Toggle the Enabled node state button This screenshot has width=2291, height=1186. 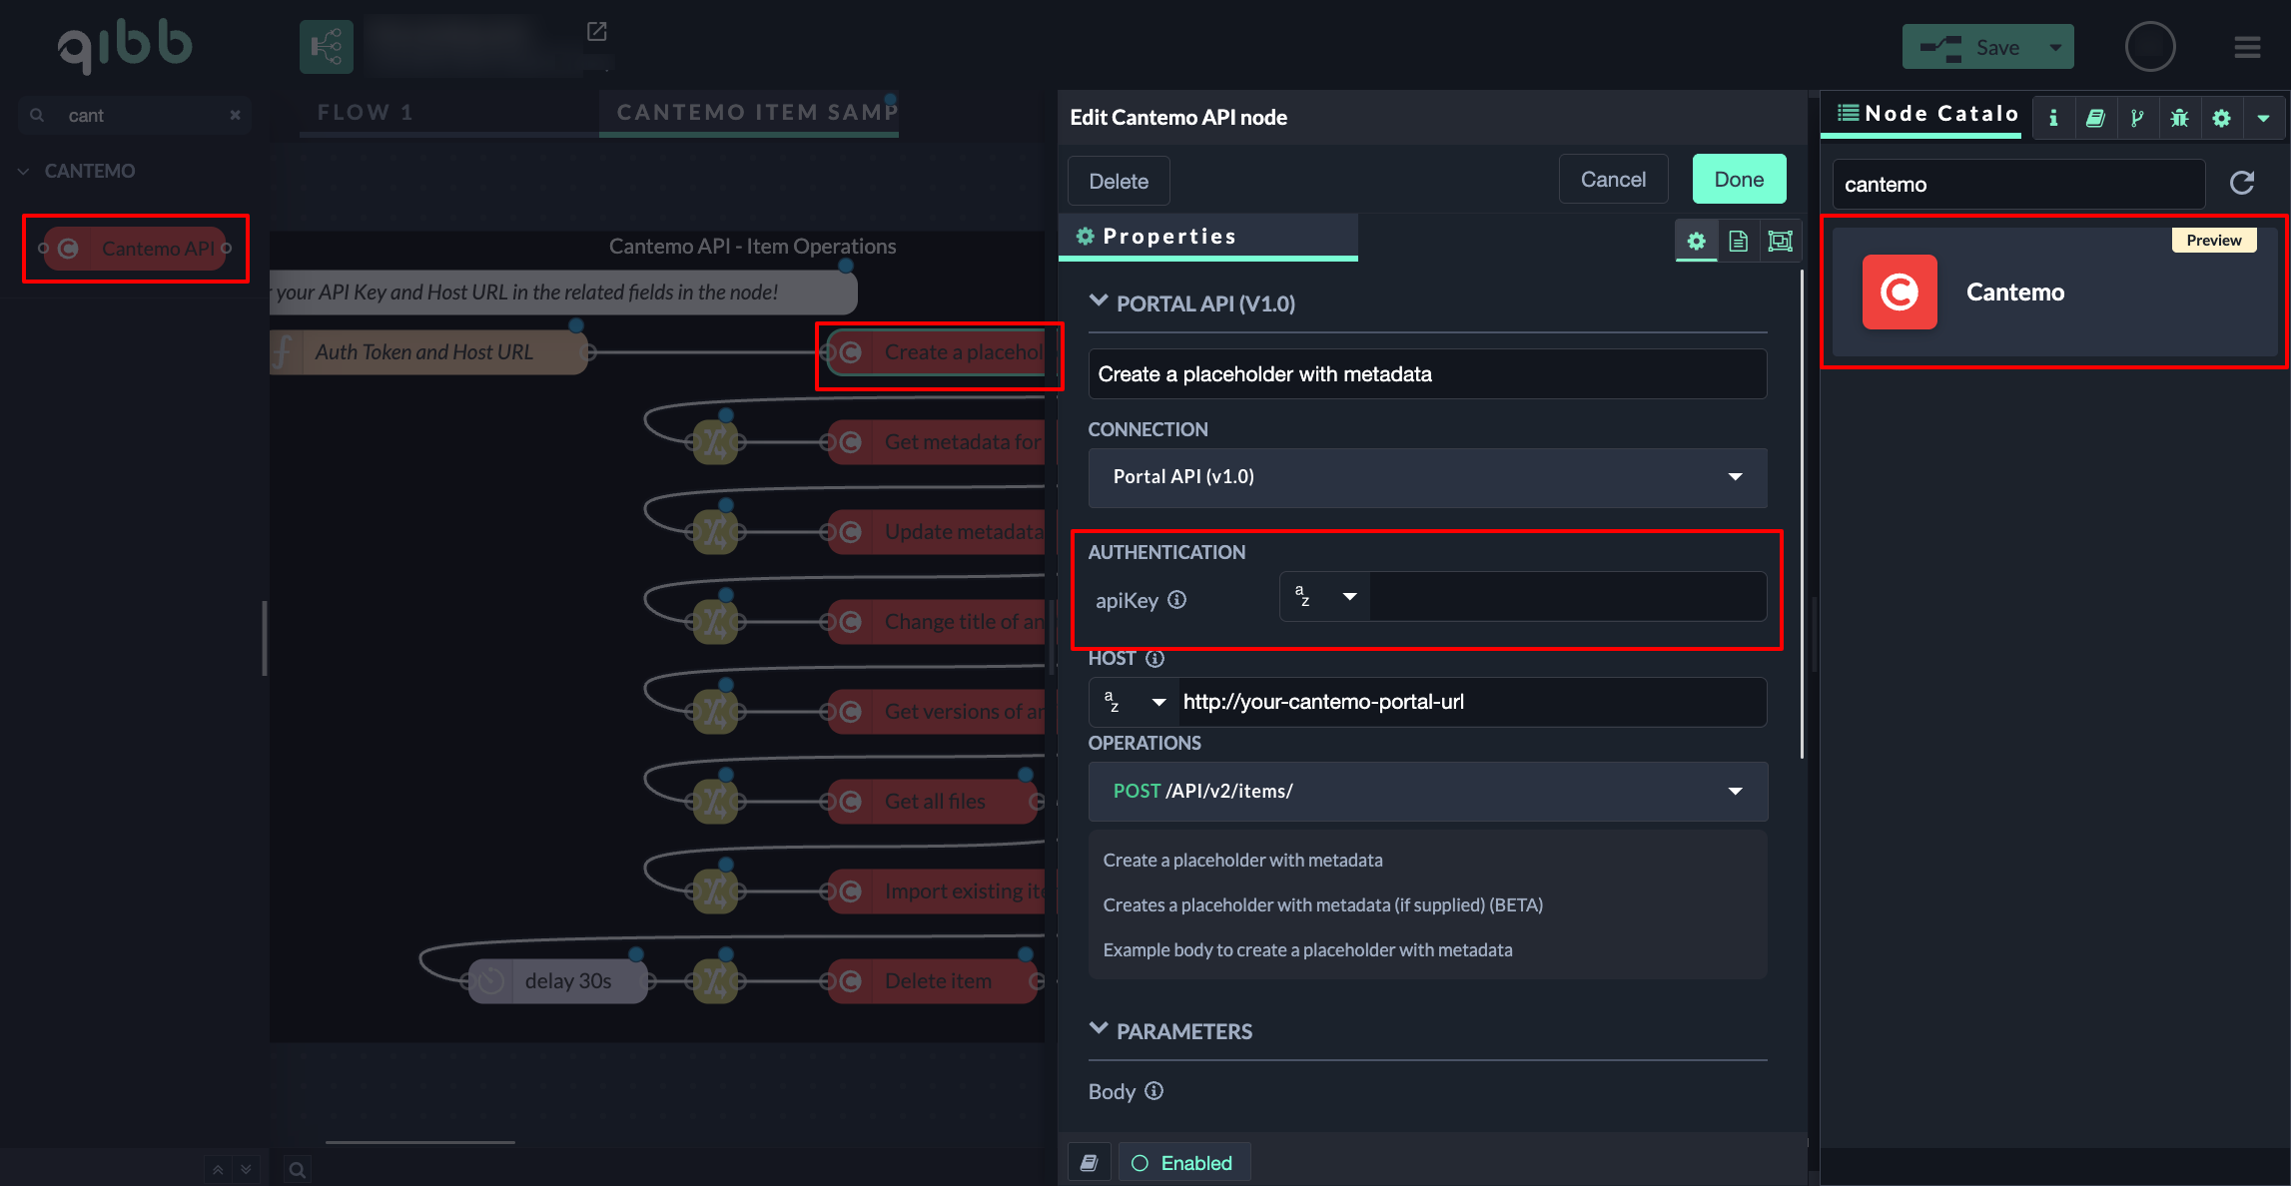(x=1183, y=1163)
